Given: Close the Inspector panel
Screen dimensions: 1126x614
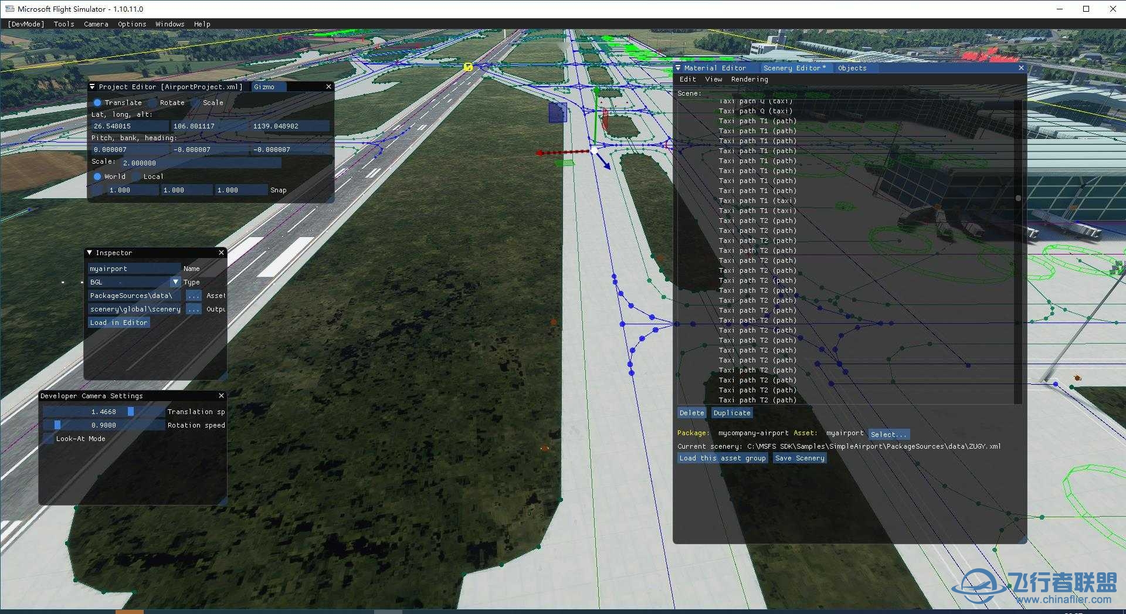Looking at the screenshot, I should pyautogui.click(x=221, y=252).
